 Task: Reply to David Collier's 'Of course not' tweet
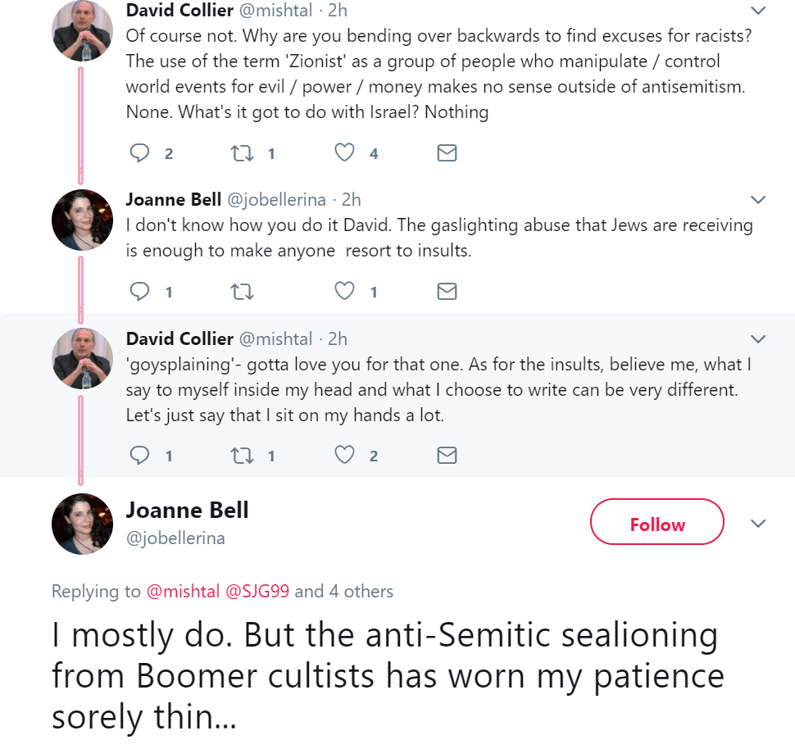pyautogui.click(x=140, y=153)
